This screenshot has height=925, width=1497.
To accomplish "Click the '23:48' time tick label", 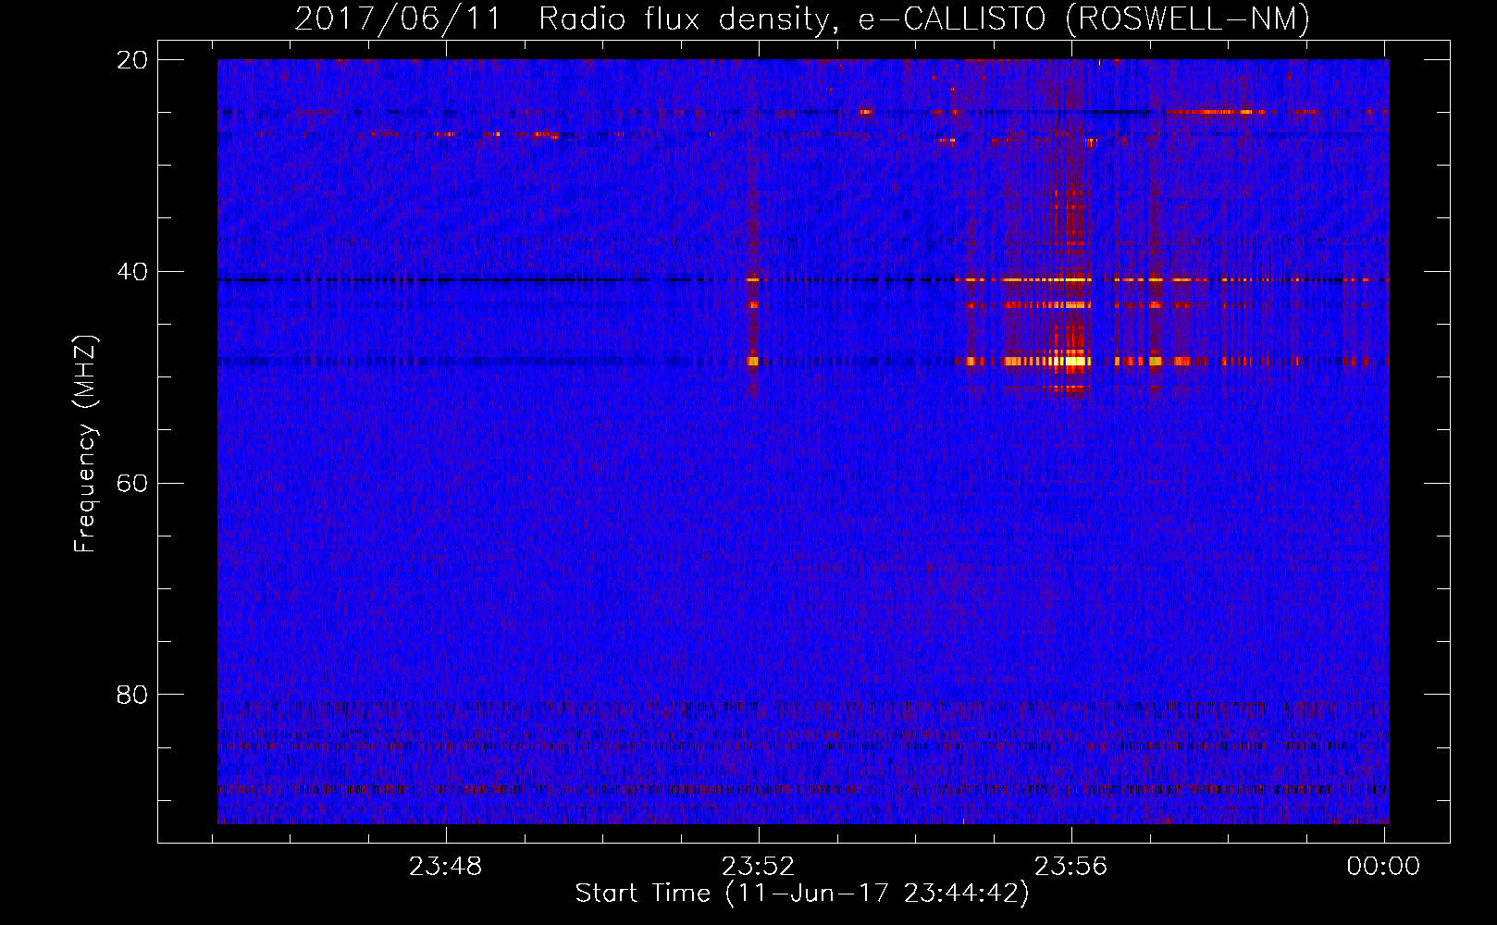I will pos(446,867).
